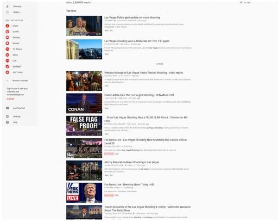Click the Browse channels plus icon
278x221 pixels.
[7, 80]
